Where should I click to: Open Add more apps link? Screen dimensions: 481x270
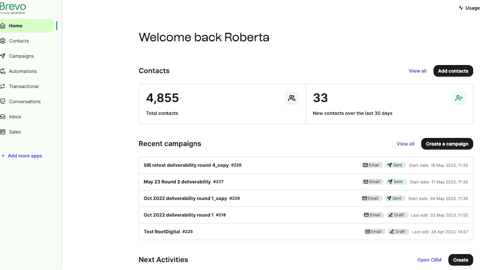pyautogui.click(x=25, y=156)
